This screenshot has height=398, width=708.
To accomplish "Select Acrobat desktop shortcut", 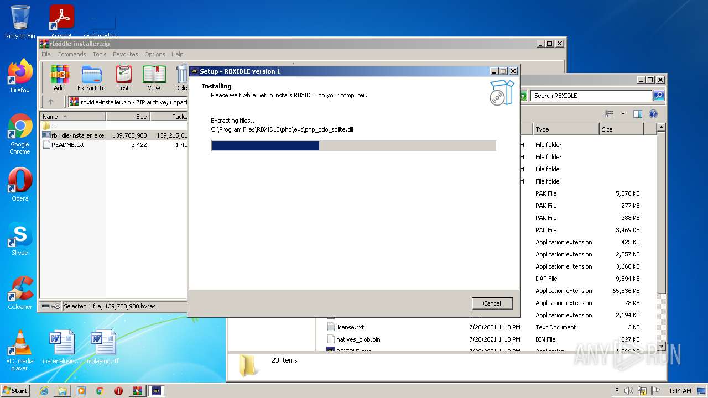I will click(61, 22).
